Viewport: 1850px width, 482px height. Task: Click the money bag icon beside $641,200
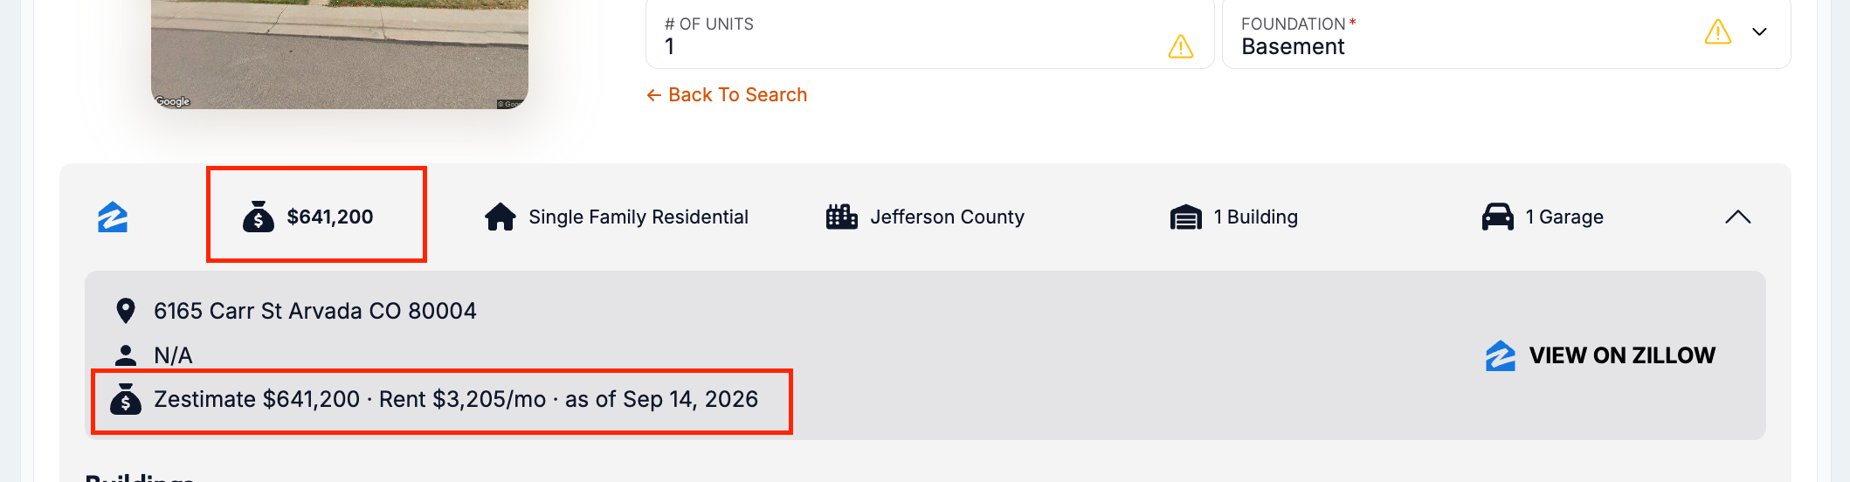coord(259,217)
